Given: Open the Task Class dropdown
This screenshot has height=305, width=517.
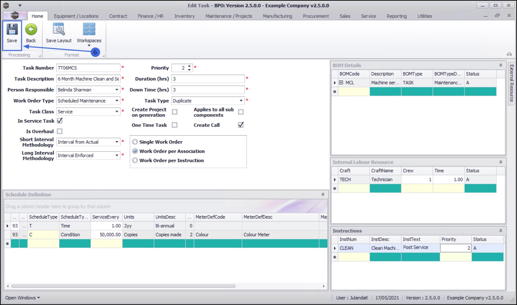Looking at the screenshot, I should coord(117,111).
